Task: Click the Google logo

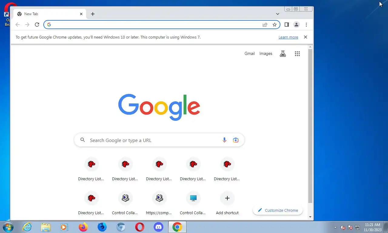Action: tap(159, 107)
